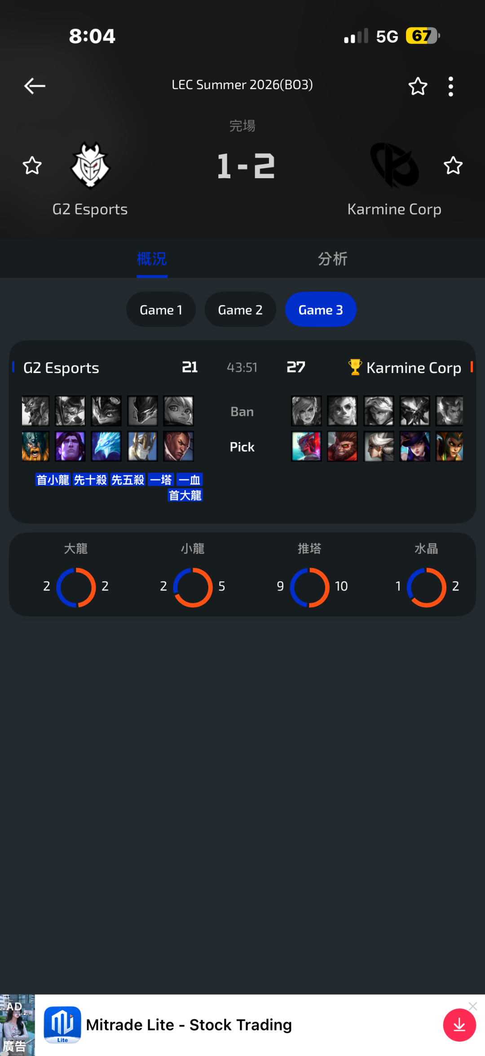The height and width of the screenshot is (1056, 485).
Task: Tap the 大龍 ring chart
Action: coord(76,587)
